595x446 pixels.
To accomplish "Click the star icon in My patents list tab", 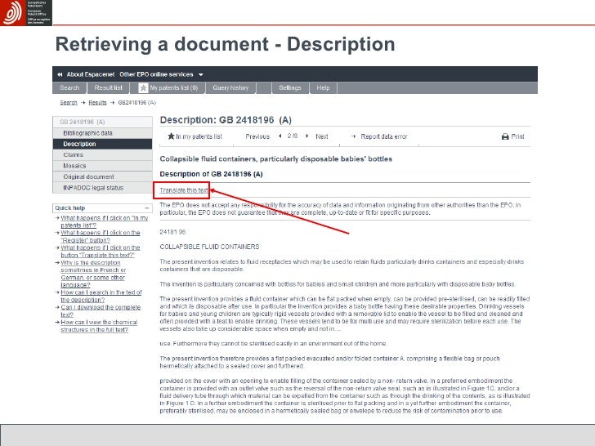I will pyautogui.click(x=143, y=88).
